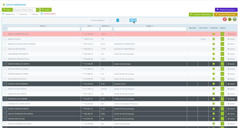Inativar Adalberto Da Silva
The height and width of the screenshot is (128, 238).
(x=231, y=39)
